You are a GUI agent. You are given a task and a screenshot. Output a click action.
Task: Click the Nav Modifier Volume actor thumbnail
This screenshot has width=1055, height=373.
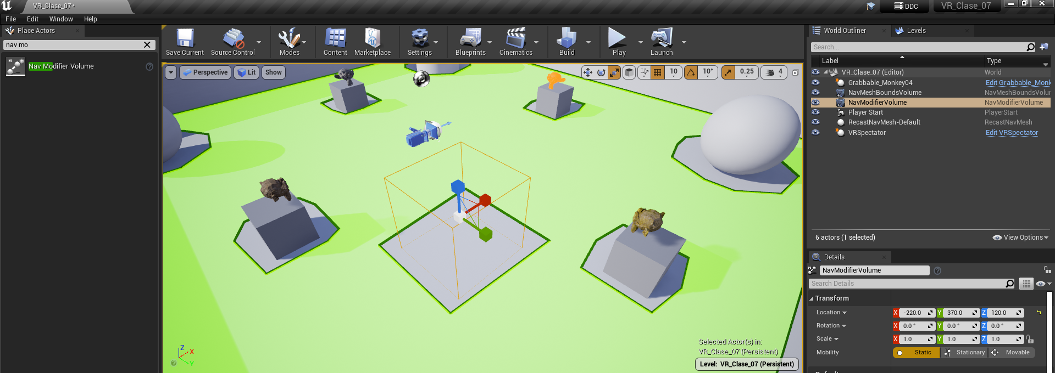pyautogui.click(x=15, y=66)
